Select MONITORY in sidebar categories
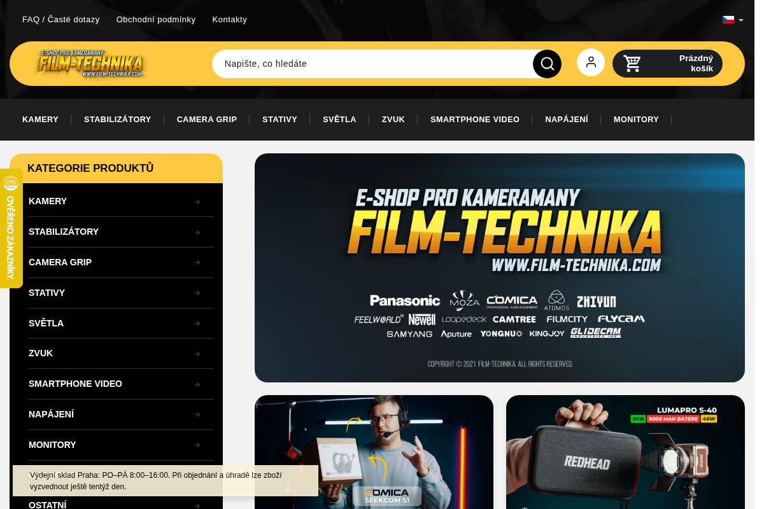Viewport: 764px width, 509px height. pyautogui.click(x=52, y=445)
